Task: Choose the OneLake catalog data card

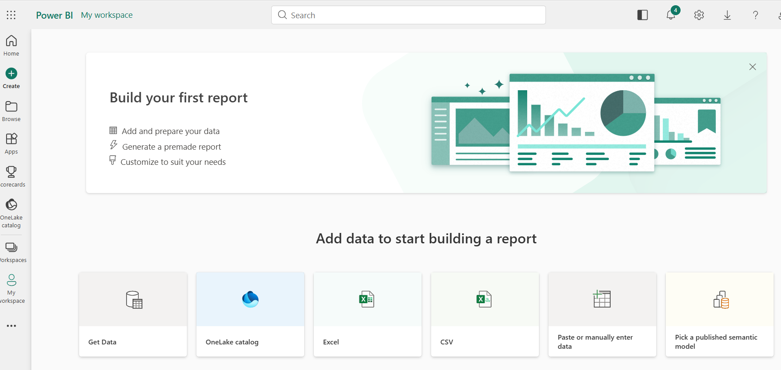Action: [250, 314]
